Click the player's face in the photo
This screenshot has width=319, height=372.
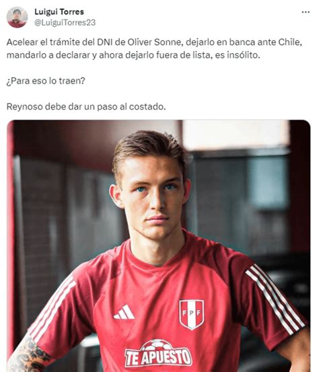pyautogui.click(x=152, y=198)
